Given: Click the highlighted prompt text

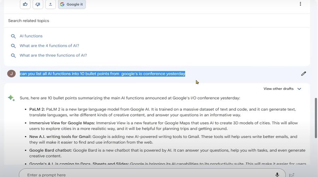Looking at the screenshot, I should click(102, 74).
